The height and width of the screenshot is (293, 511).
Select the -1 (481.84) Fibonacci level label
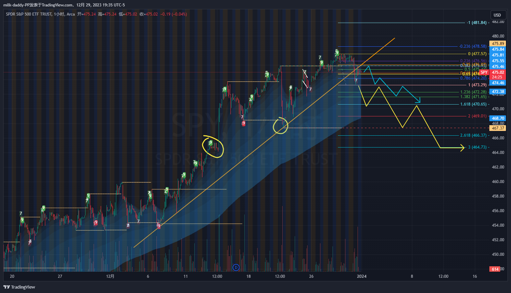coord(477,23)
